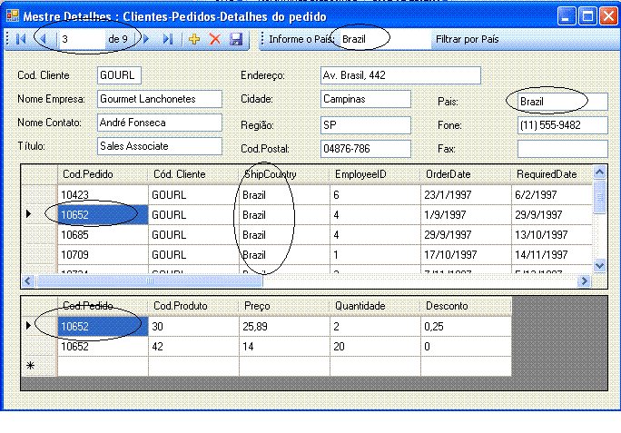The image size is (621, 433).
Task: Click RequiredDate cell 14/11/1997
Action: [x=552, y=255]
